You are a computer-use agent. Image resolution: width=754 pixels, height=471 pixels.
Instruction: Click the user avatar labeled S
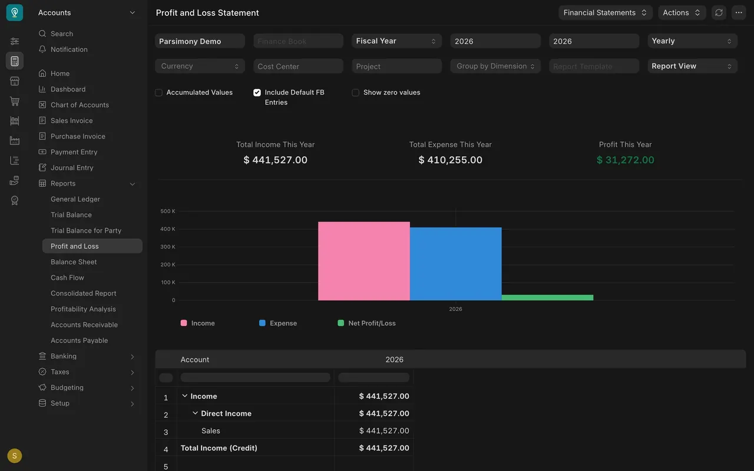(x=15, y=456)
